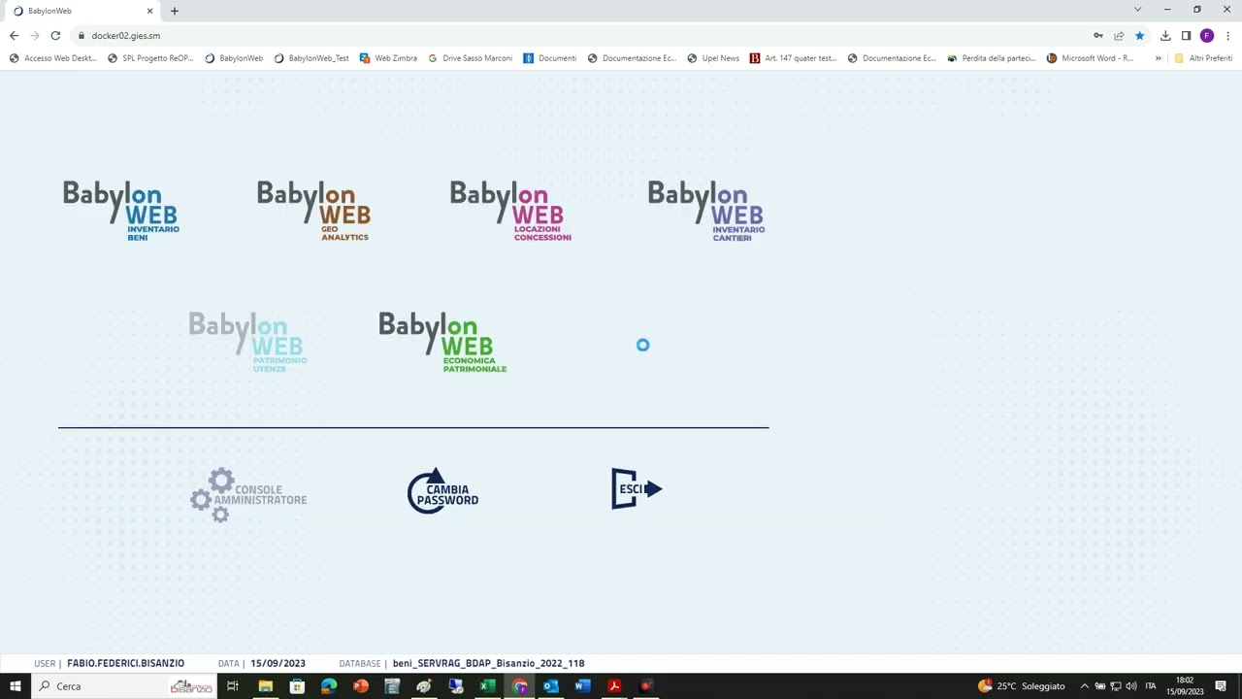The height and width of the screenshot is (699, 1242).
Task: Open the Documenti bookmark
Action: click(x=550, y=58)
